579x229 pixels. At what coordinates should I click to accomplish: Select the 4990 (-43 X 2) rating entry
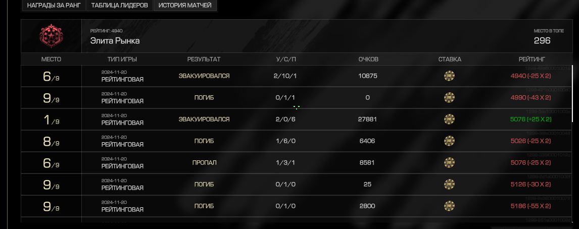tap(530, 98)
